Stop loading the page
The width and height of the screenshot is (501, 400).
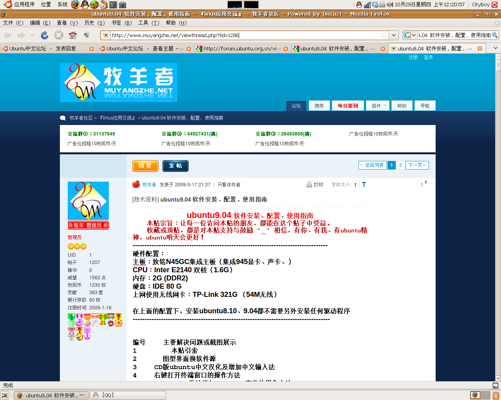tap(59, 36)
